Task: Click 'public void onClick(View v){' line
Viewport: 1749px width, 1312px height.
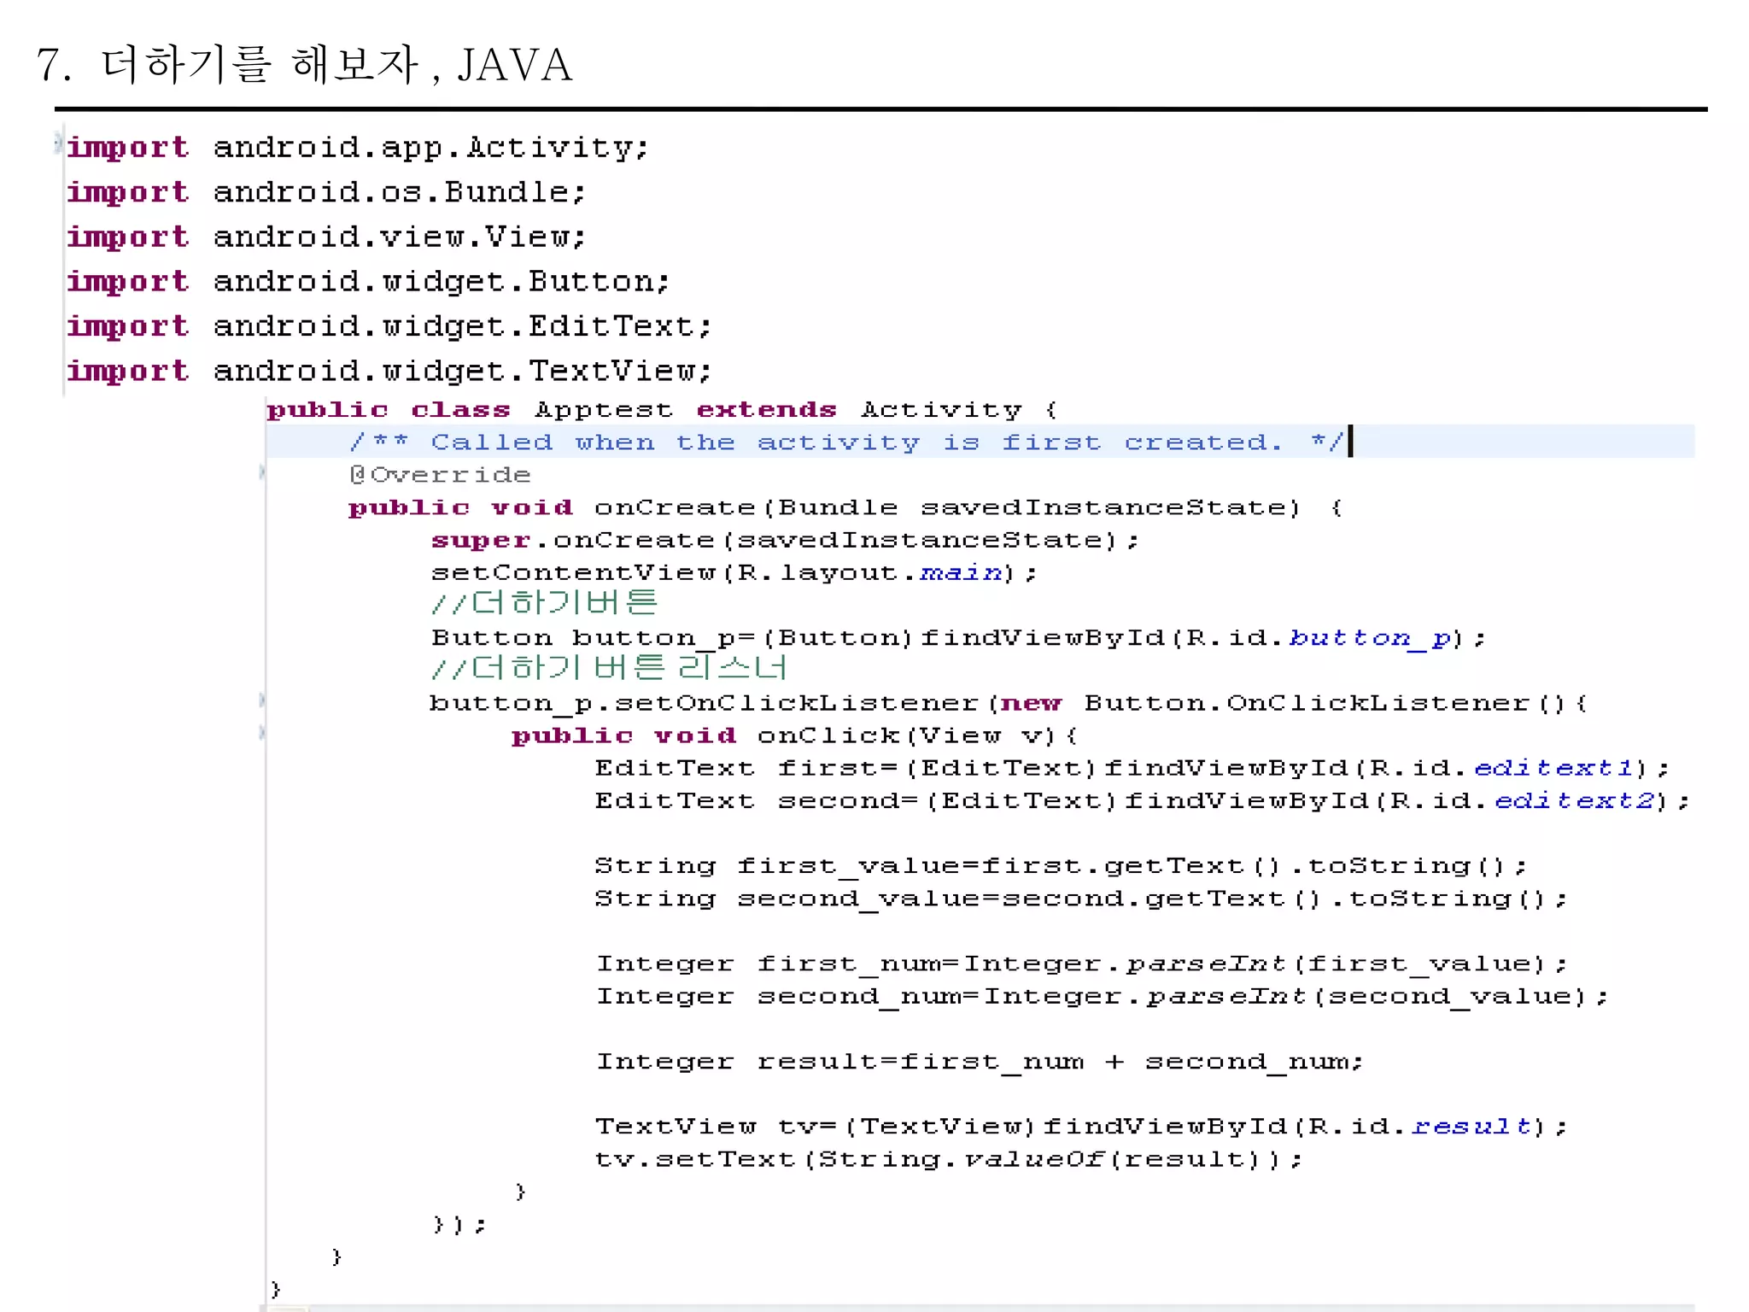Action: [795, 735]
